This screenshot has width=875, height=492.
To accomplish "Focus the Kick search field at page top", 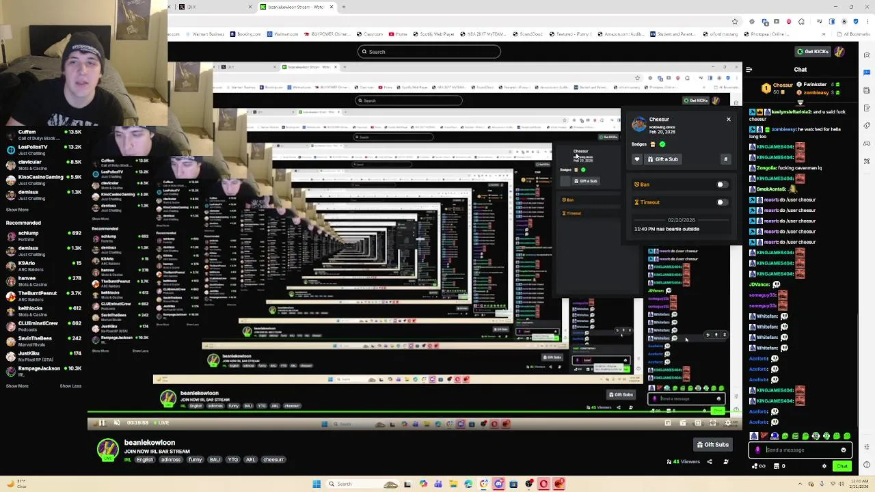I will [x=429, y=51].
